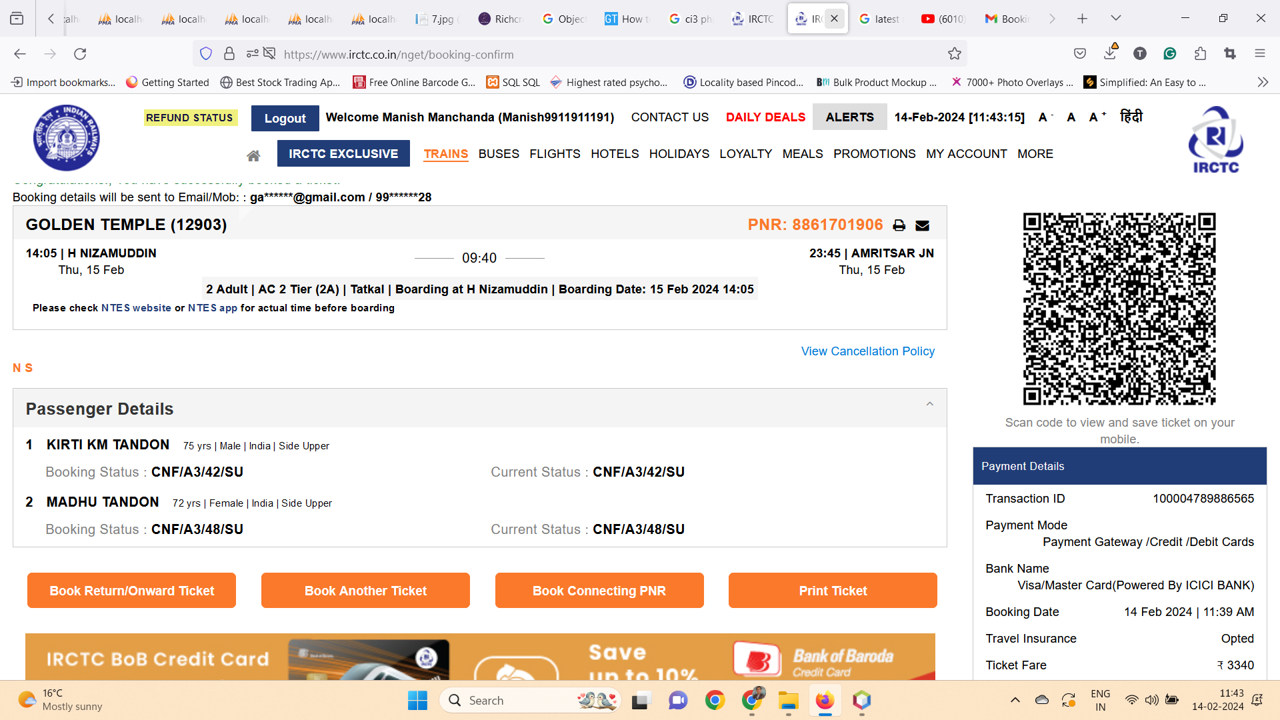The width and height of the screenshot is (1280, 720).
Task: Open the FLIGHTS menu item
Action: coord(555,154)
